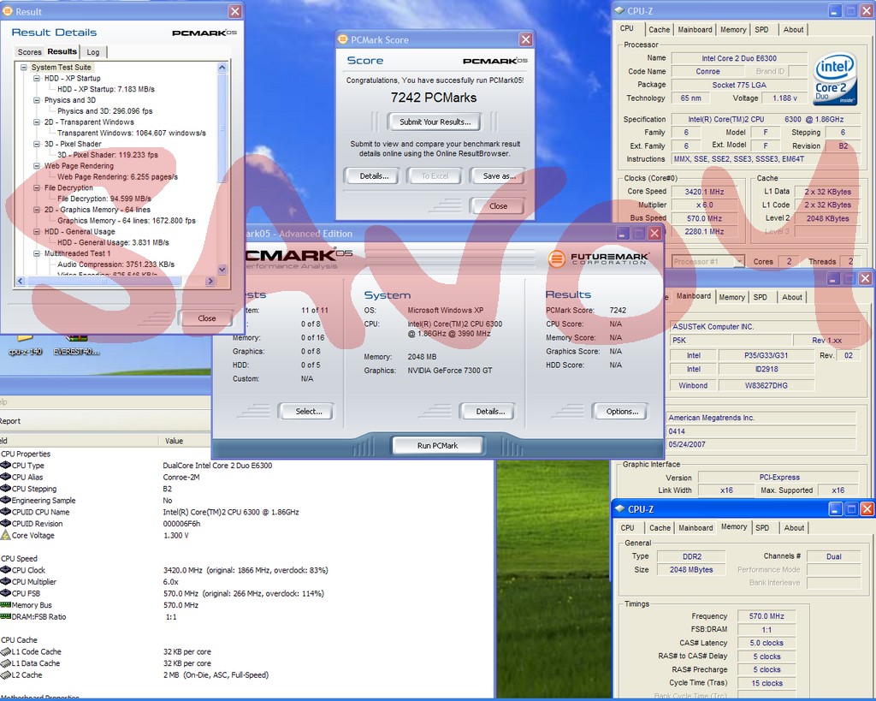This screenshot has height=701, width=876.
Task: Start the benchmark with Run PCMark
Action: click(x=437, y=446)
